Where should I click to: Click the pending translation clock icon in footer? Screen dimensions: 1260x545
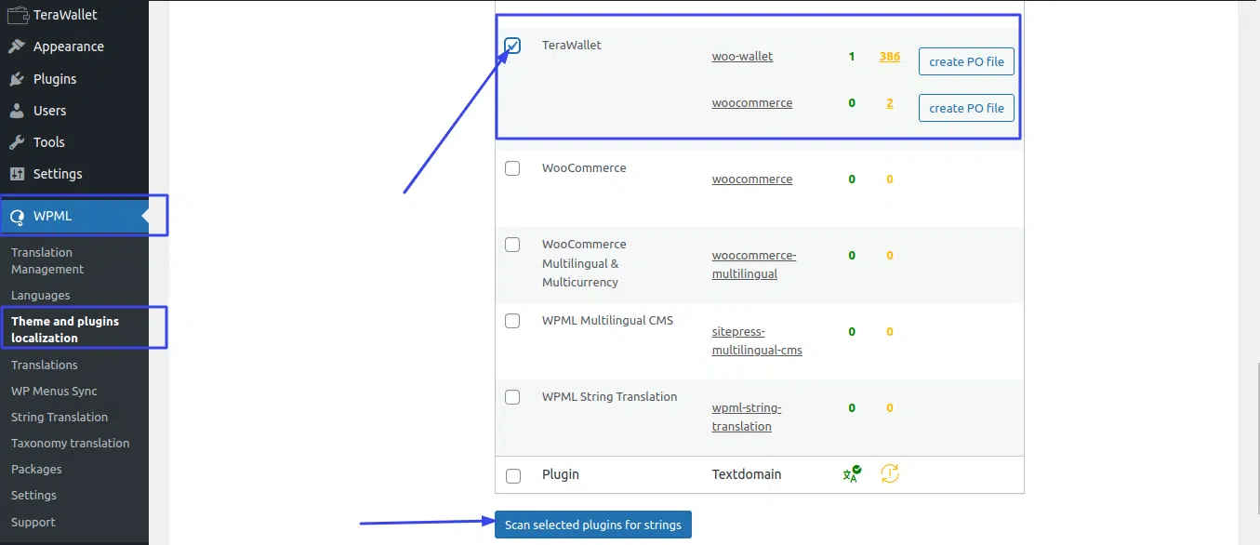[889, 474]
